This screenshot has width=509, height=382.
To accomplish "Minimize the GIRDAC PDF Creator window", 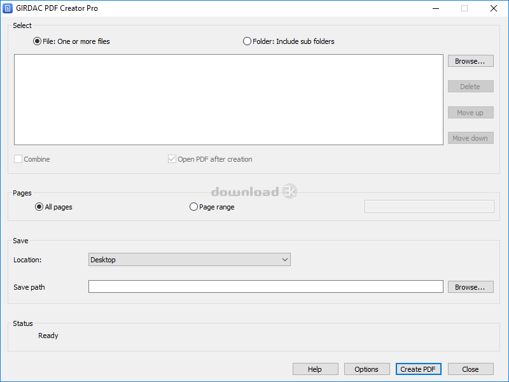I will tap(436, 8).
